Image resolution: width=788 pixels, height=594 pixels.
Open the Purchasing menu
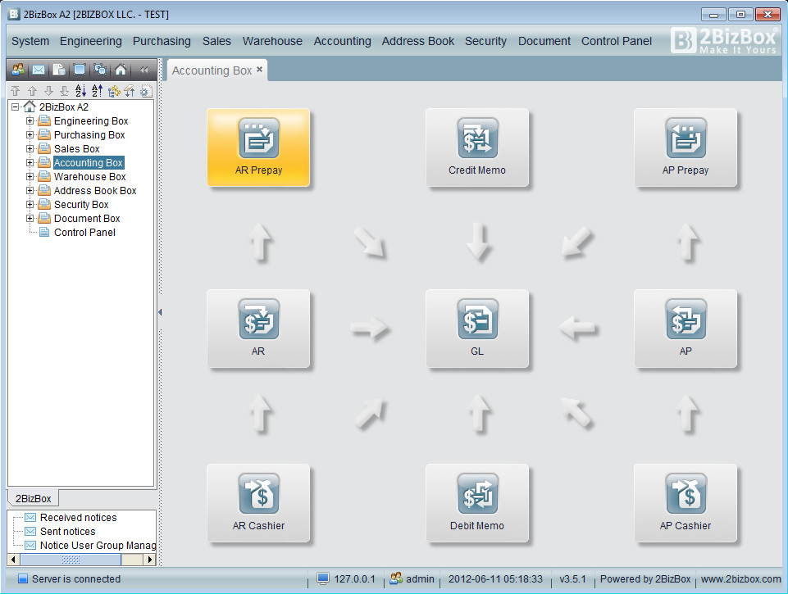coord(162,41)
